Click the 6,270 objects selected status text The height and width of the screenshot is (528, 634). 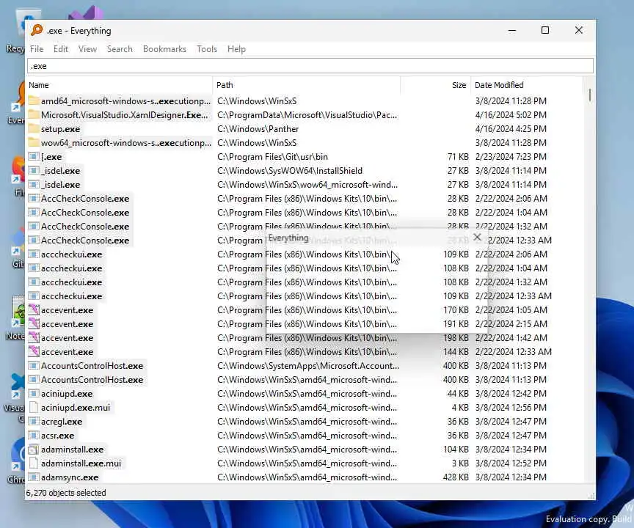click(66, 493)
